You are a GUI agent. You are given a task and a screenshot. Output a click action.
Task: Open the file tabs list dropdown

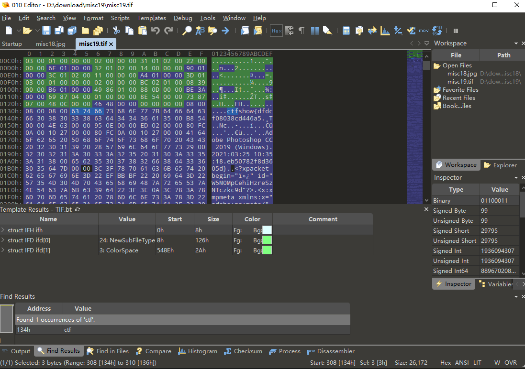tap(426, 43)
